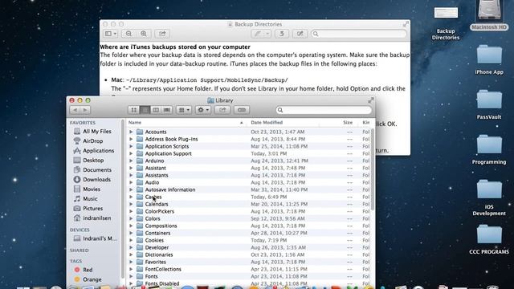Click the search field in Backup Directories window
Screen dimensions: 514x289
pyautogui.click(x=359, y=34)
